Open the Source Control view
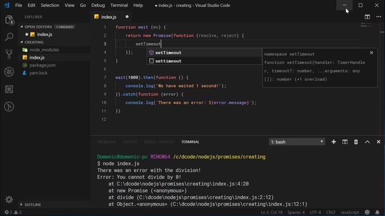The image size is (385, 216). (x=9, y=54)
